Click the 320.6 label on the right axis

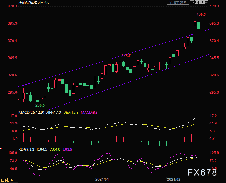pos(214,75)
